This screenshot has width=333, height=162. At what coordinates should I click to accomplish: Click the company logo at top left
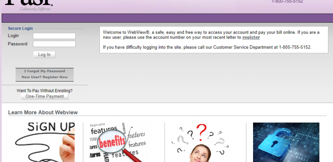pyautogui.click(x=29, y=5)
